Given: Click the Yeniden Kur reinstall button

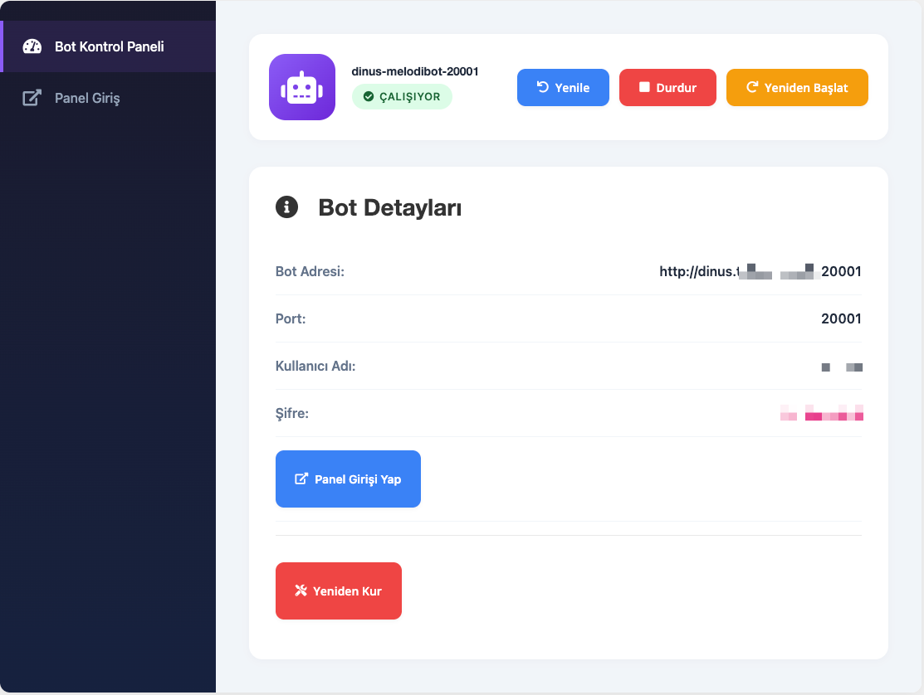Looking at the screenshot, I should point(338,591).
